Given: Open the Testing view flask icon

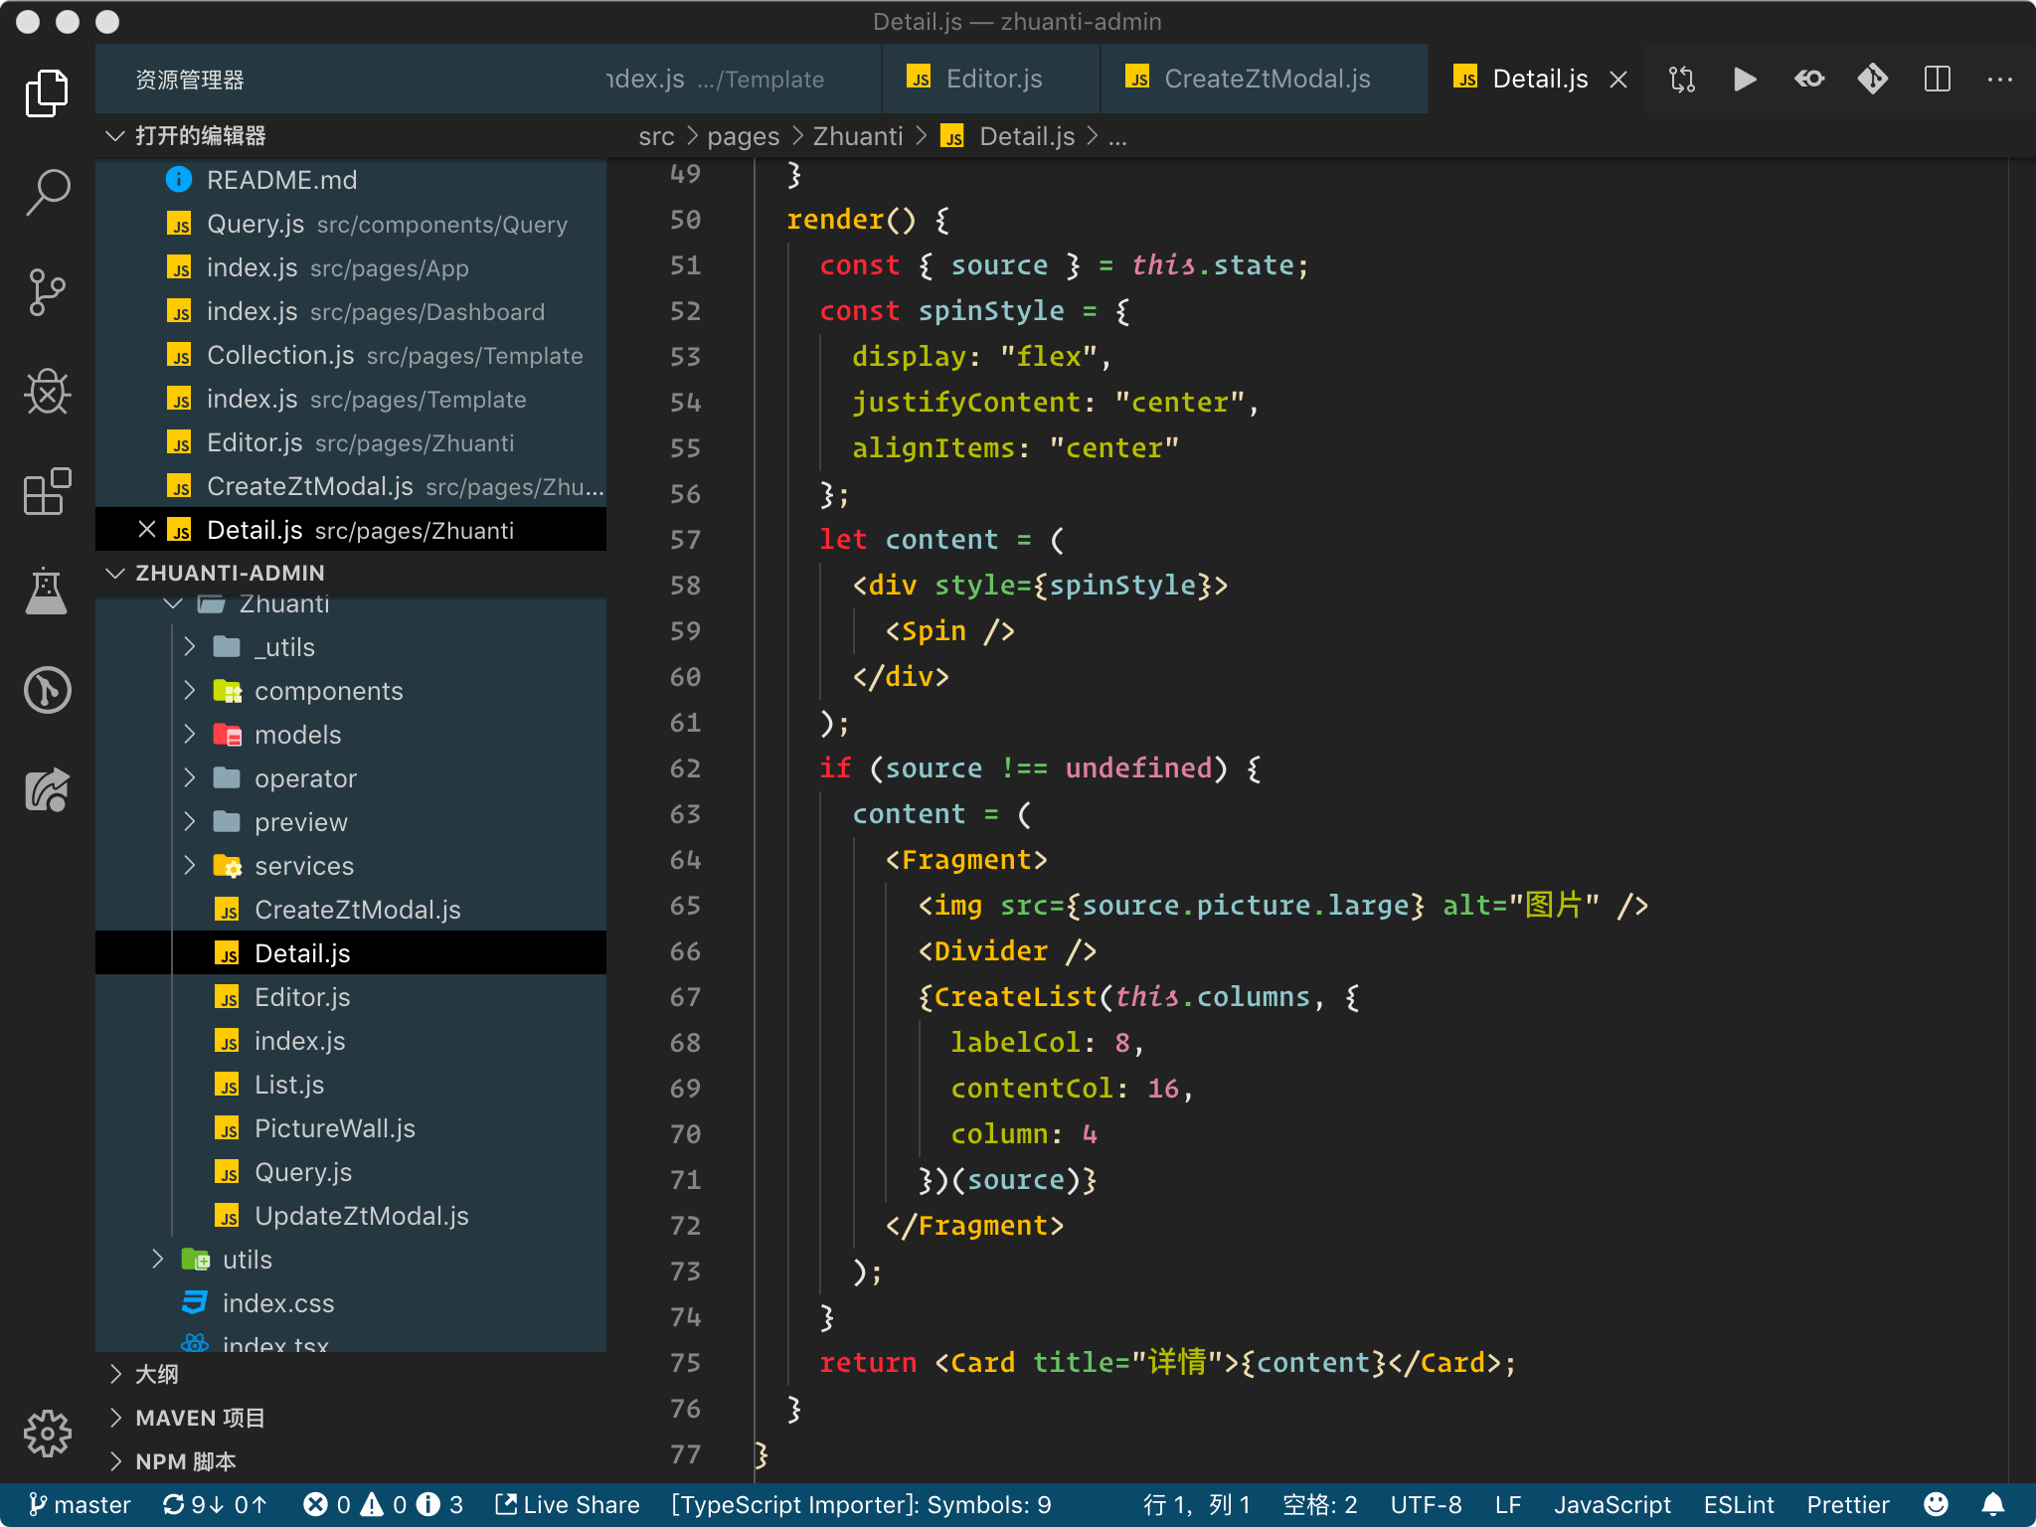Looking at the screenshot, I should pyautogui.click(x=47, y=591).
